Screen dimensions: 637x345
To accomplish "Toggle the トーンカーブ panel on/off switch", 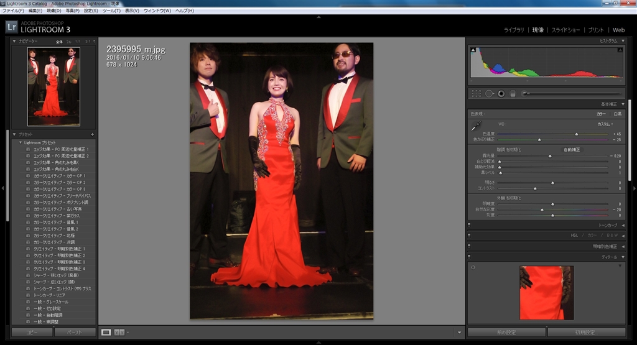I will pyautogui.click(x=469, y=225).
